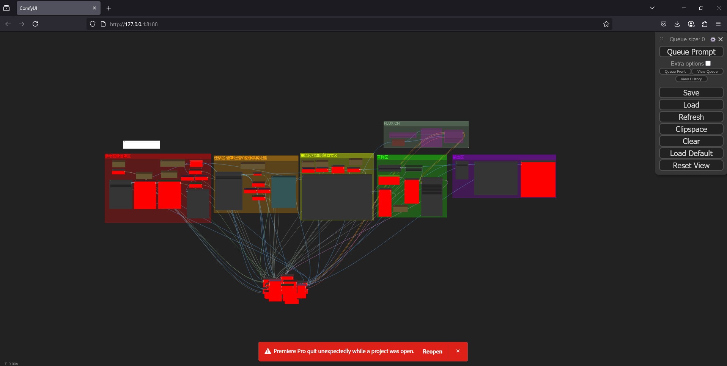Open the Firefox downloads panel
This screenshot has height=366, width=727.
coord(677,24)
